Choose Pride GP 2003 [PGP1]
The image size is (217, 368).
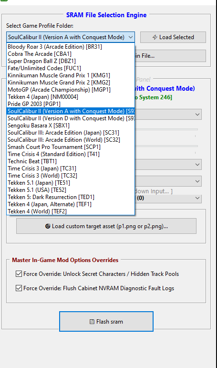point(71,104)
